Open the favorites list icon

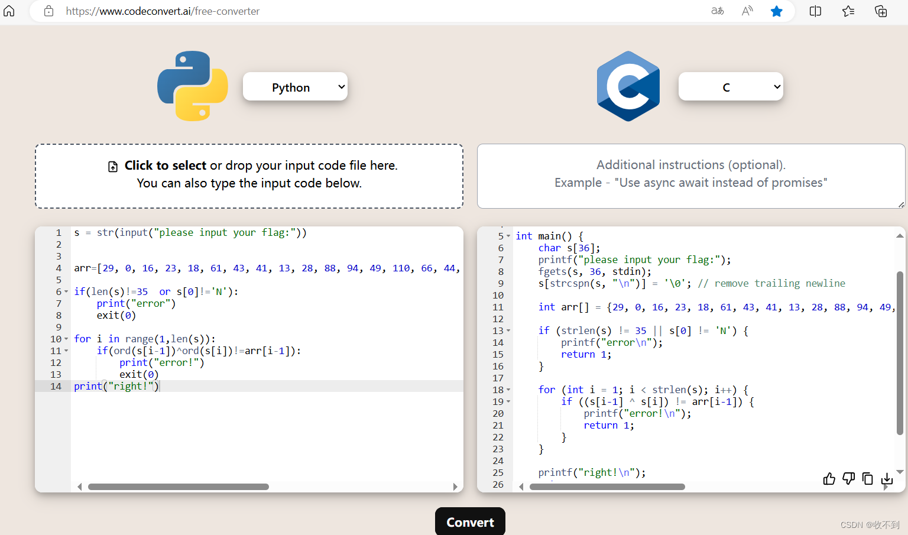848,11
